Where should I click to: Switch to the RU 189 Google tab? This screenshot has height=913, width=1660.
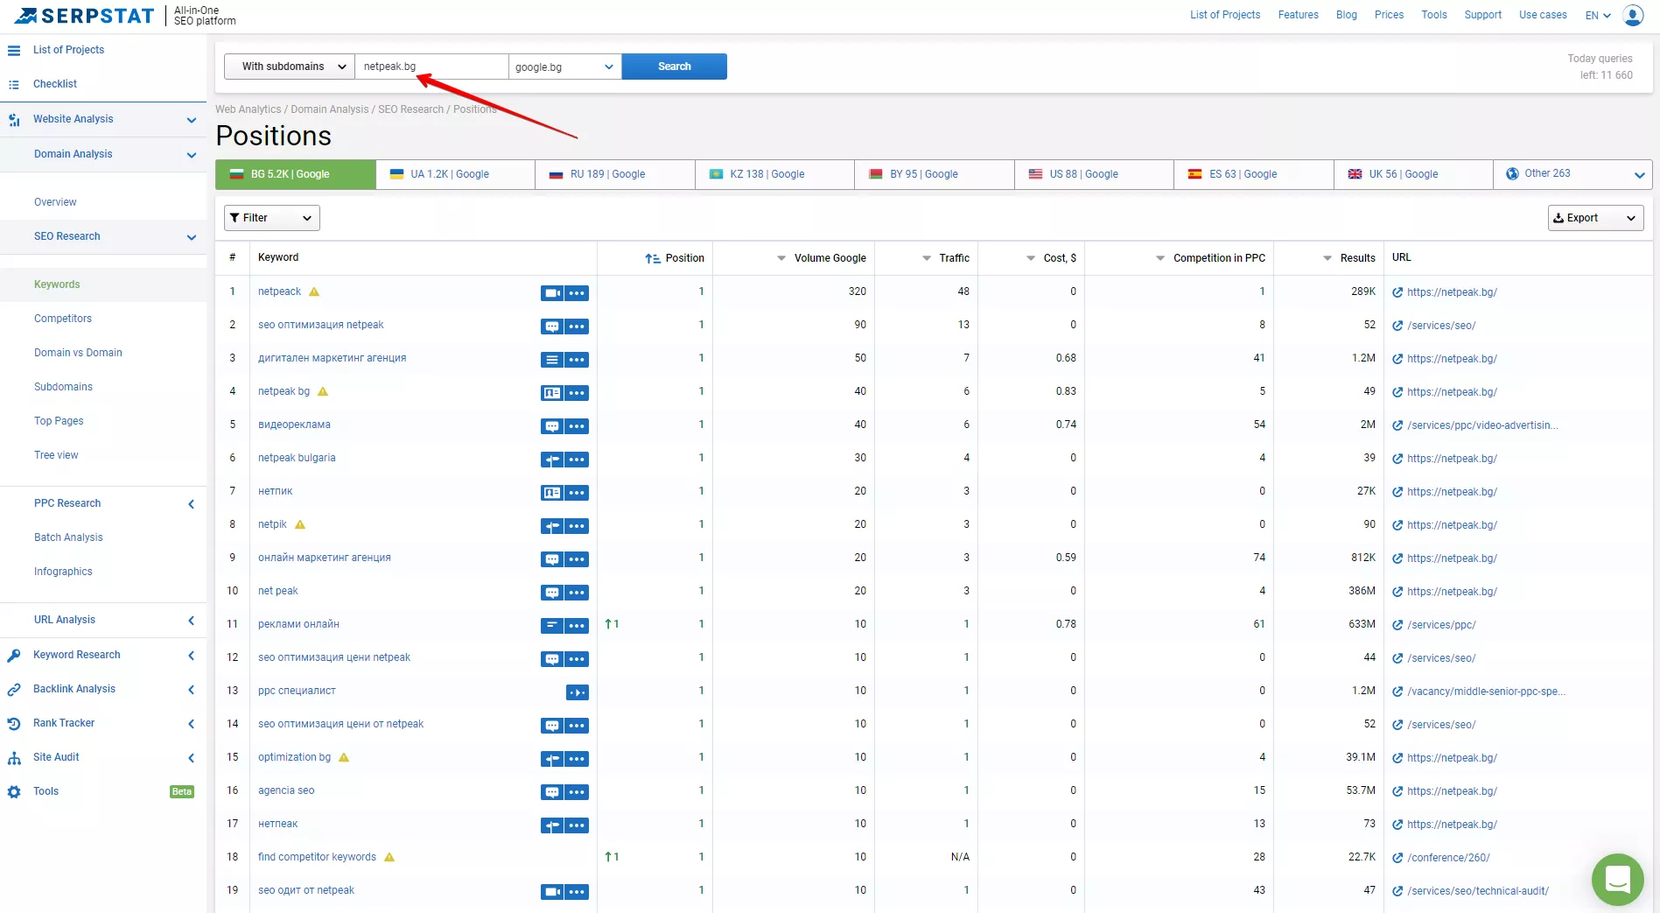tap(615, 174)
